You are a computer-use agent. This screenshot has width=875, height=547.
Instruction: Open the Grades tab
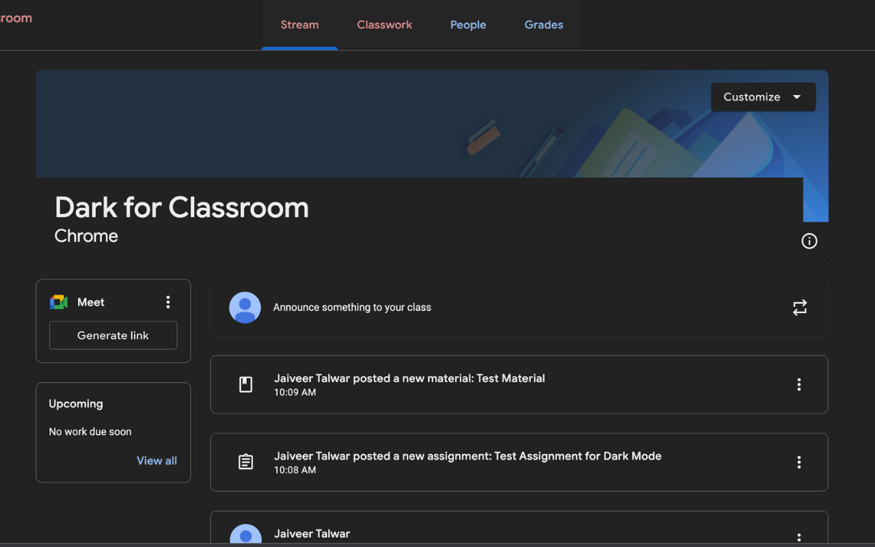click(543, 25)
